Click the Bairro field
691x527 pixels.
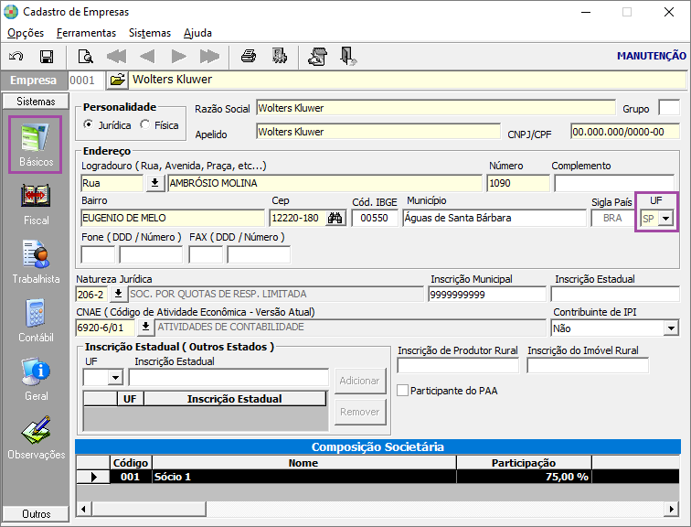[x=173, y=218]
